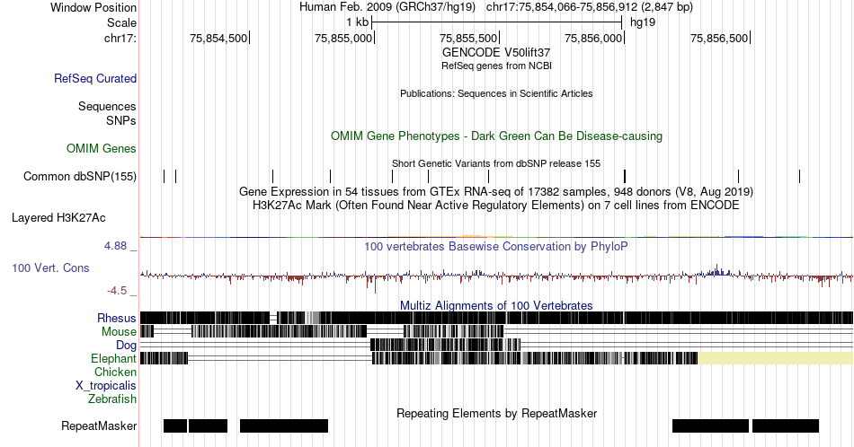Viewport: 854px width, 447px height.
Task: Select the Dog alignment label
Action: coord(127,345)
